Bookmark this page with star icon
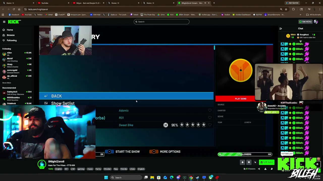The width and height of the screenshot is (323, 181). tap(286, 9)
